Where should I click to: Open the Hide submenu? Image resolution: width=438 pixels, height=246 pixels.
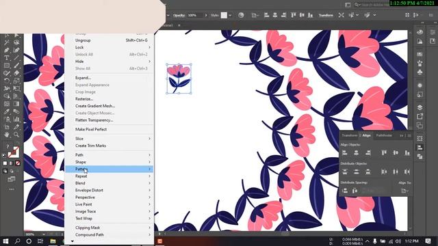pos(109,61)
